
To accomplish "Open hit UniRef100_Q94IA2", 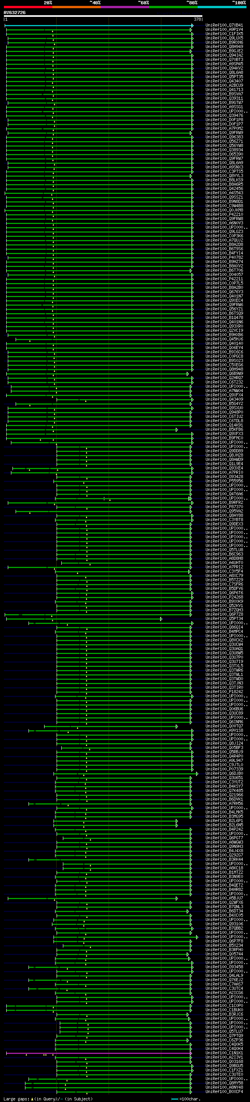I will pyautogui.click(x=224, y=56).
